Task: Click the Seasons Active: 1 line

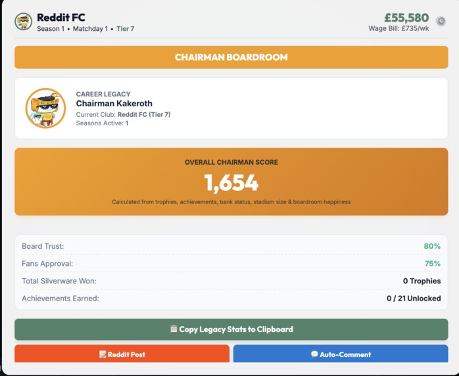Action: (102, 123)
